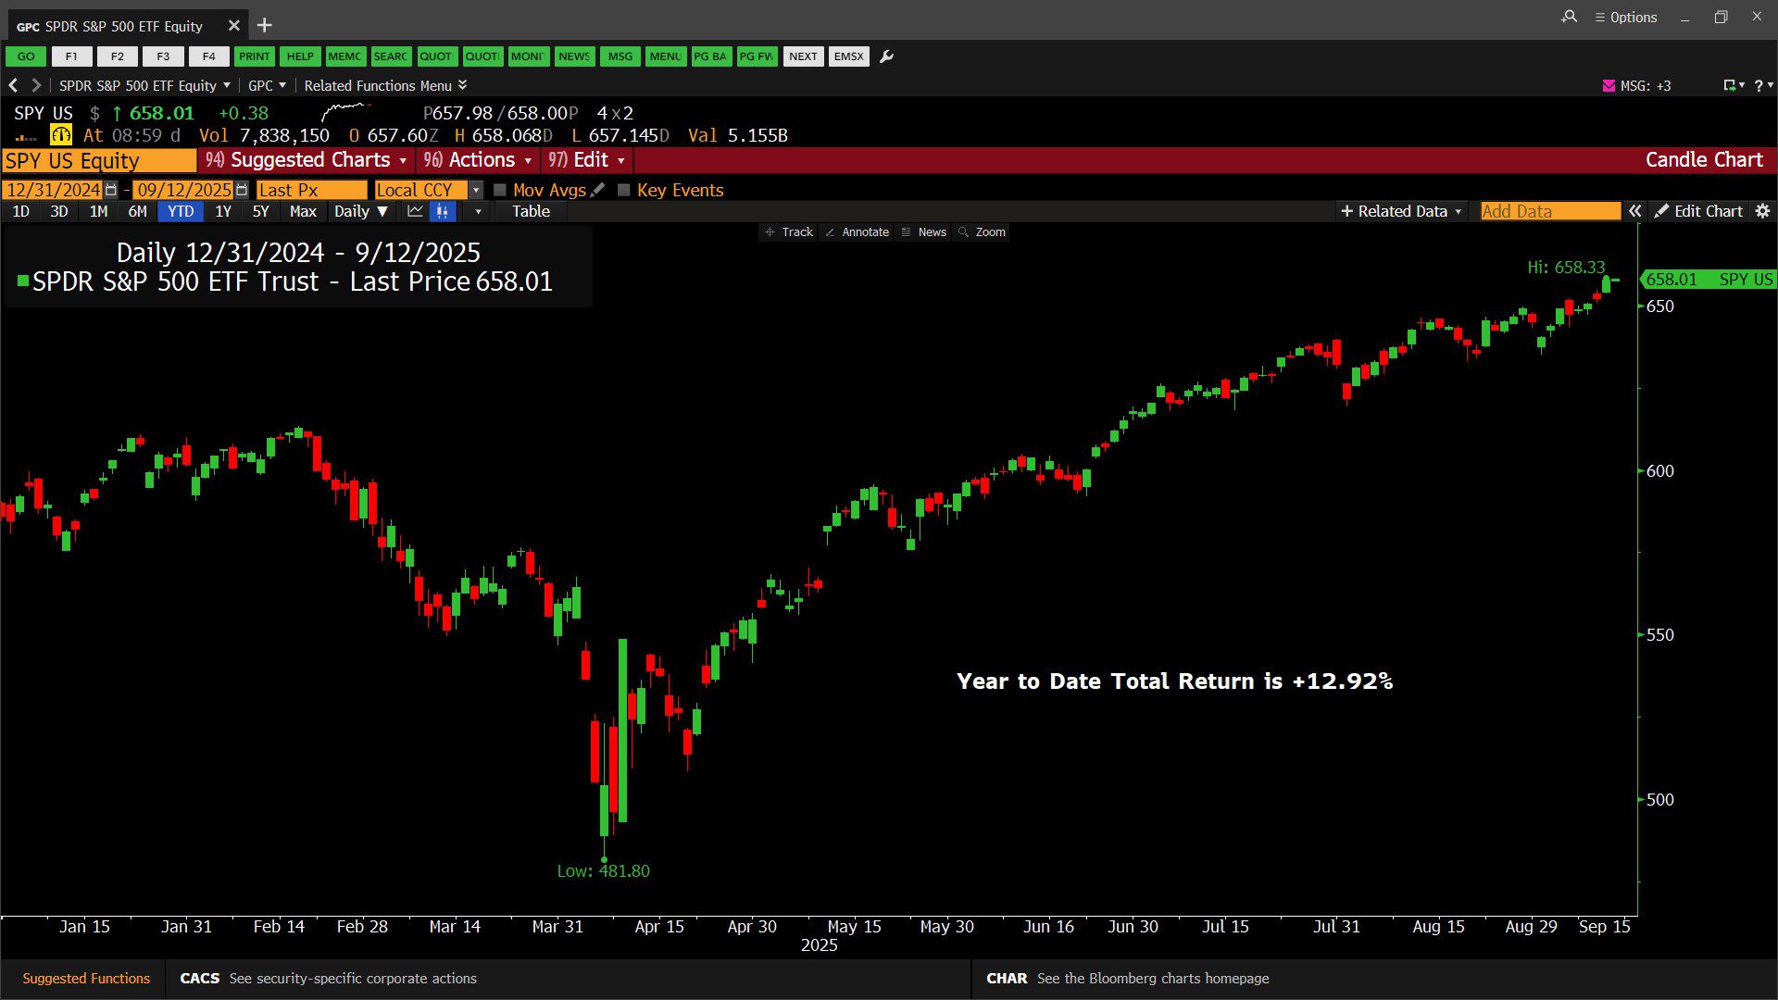Viewport: 1778px width, 1000px height.
Task: Expand SPDR S&P 500 ETF Equity dropdown
Action: (x=144, y=85)
